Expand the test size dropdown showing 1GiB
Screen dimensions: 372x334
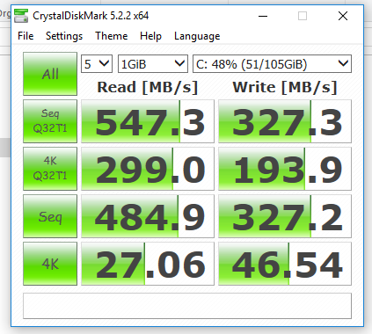(153, 64)
